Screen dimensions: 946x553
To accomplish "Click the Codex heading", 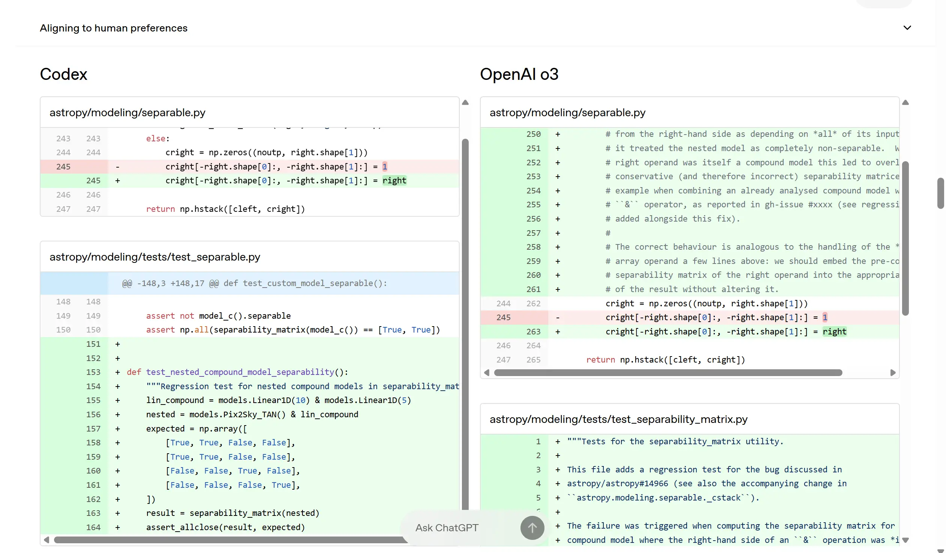I will [63, 74].
